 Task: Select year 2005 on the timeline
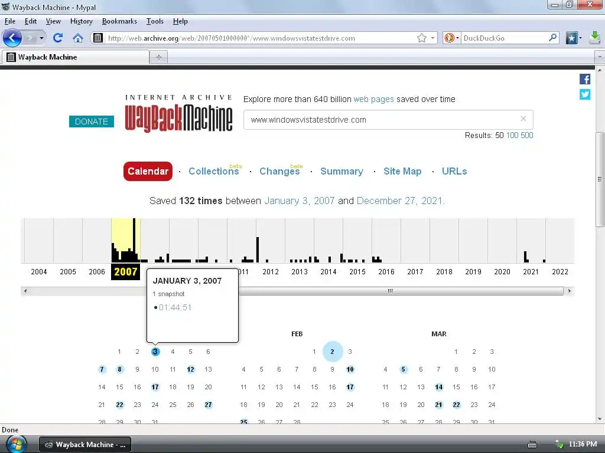[68, 271]
